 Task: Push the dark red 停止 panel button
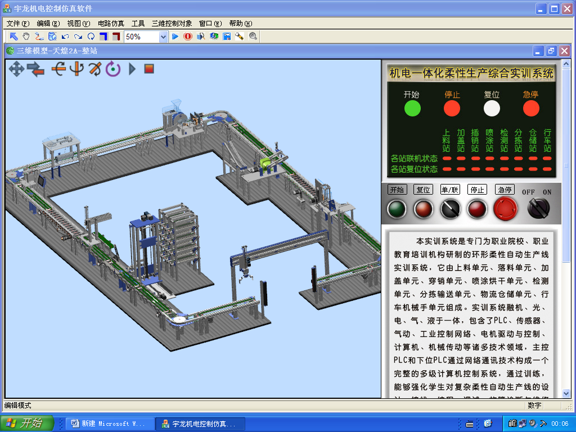coord(477,209)
